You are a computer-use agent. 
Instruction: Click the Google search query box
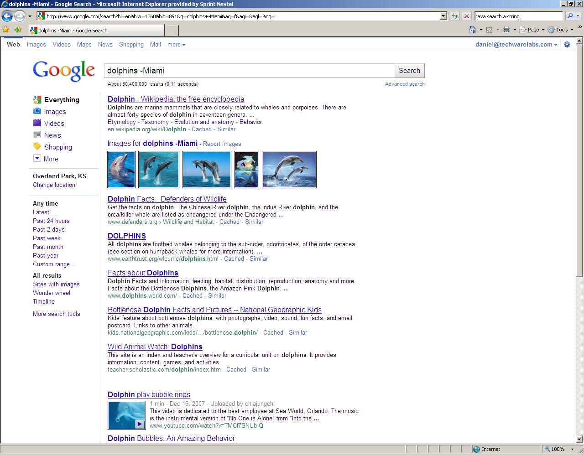click(249, 71)
